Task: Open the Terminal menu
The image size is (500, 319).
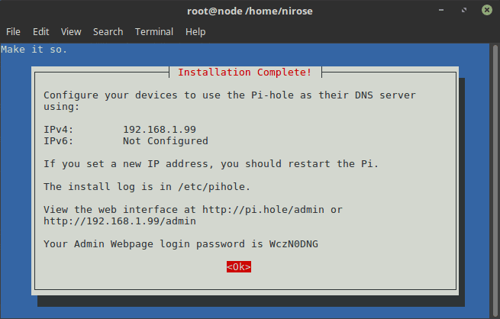Action: tap(154, 32)
